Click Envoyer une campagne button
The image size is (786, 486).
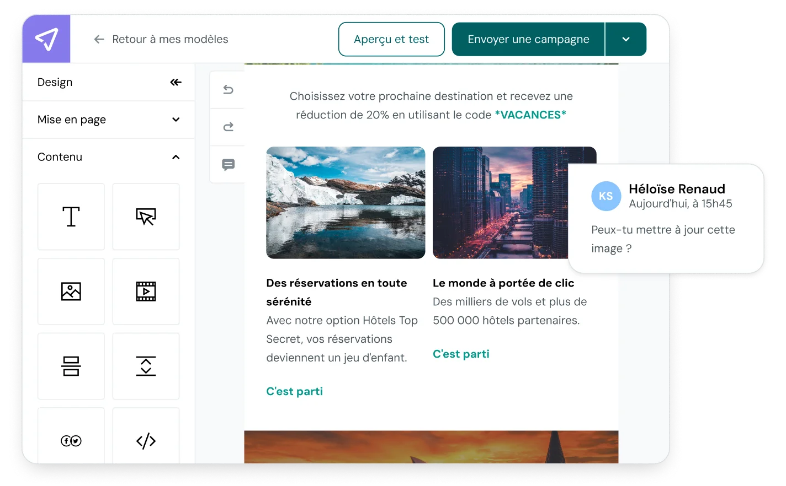coord(528,39)
